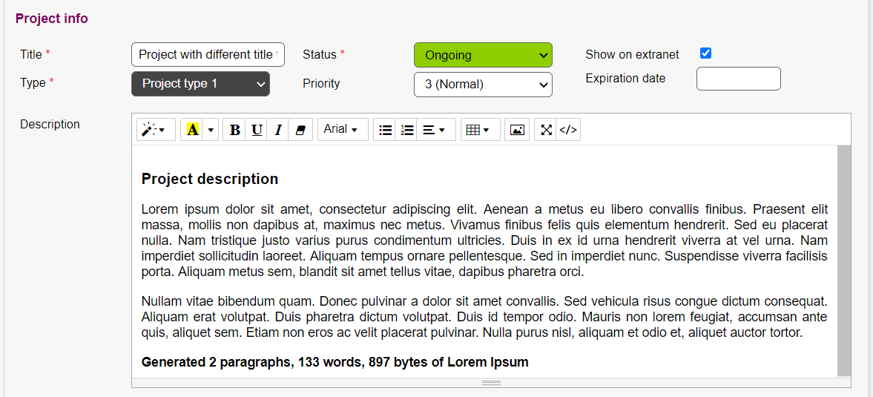Screen dimensions: 873x397
Task: Insert a picture into description
Action: tap(517, 130)
